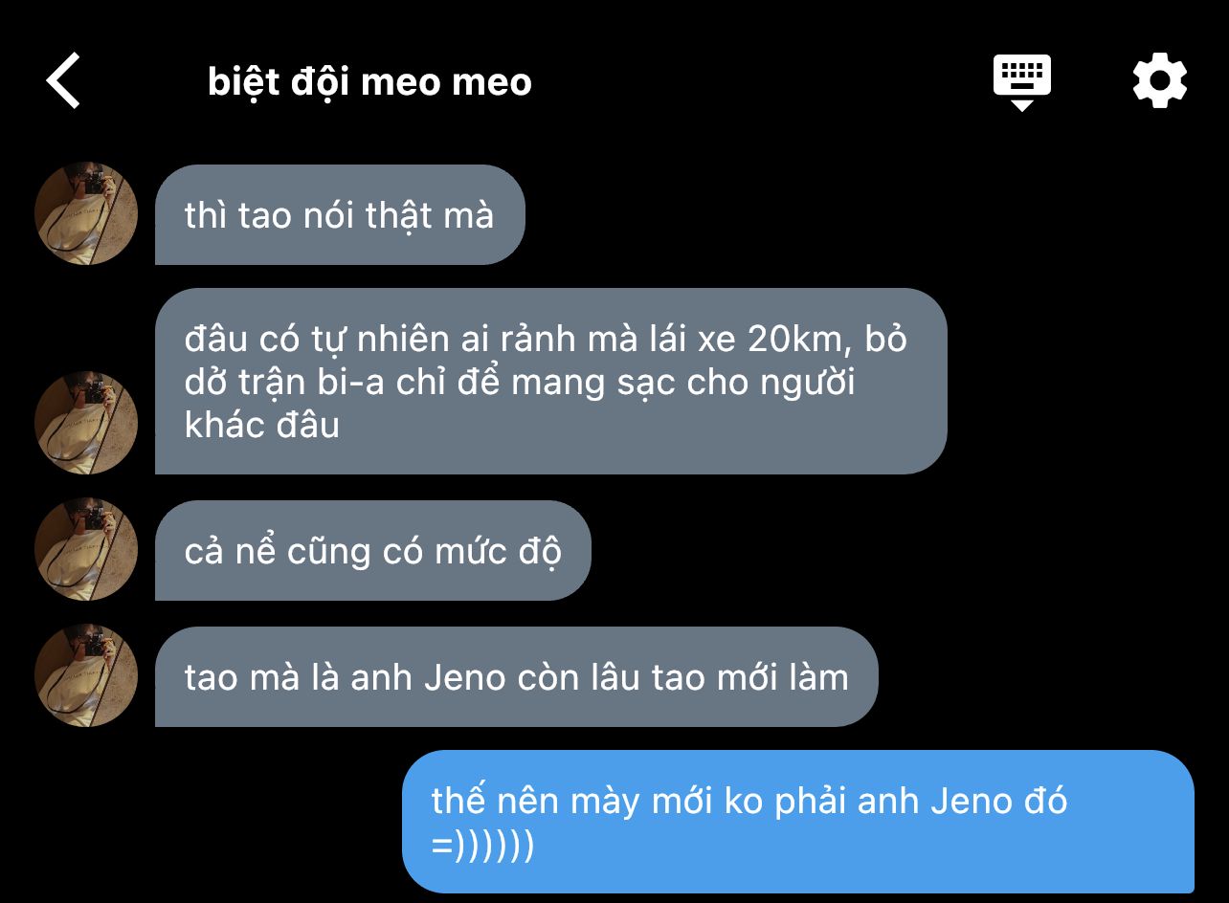This screenshot has width=1229, height=903.
Task: Click 'khác đâu' line in gray bubble
Action: click(262, 425)
